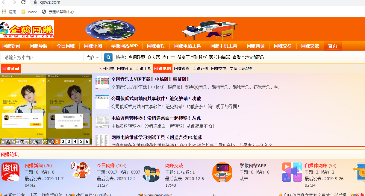Click the active slide 1 indicator
The image size is (365, 196).
[57, 141]
